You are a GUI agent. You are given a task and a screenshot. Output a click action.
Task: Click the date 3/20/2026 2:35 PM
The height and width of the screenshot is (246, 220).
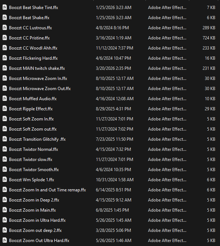(114, 68)
